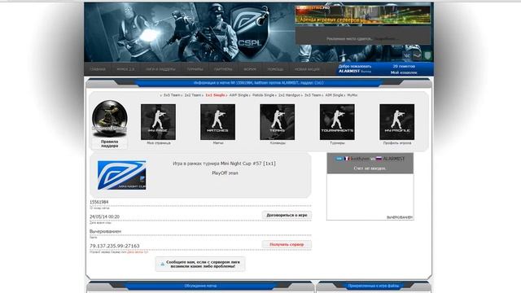Click the ALARMIST username in welcome panel
The height and width of the screenshot is (293, 521).
(x=349, y=71)
